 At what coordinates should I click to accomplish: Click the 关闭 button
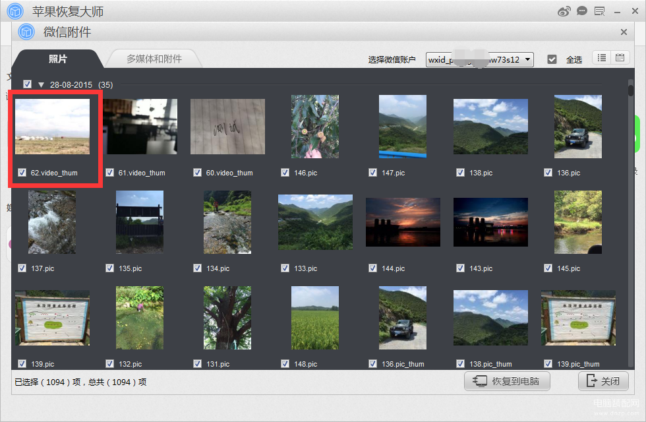[x=604, y=381]
